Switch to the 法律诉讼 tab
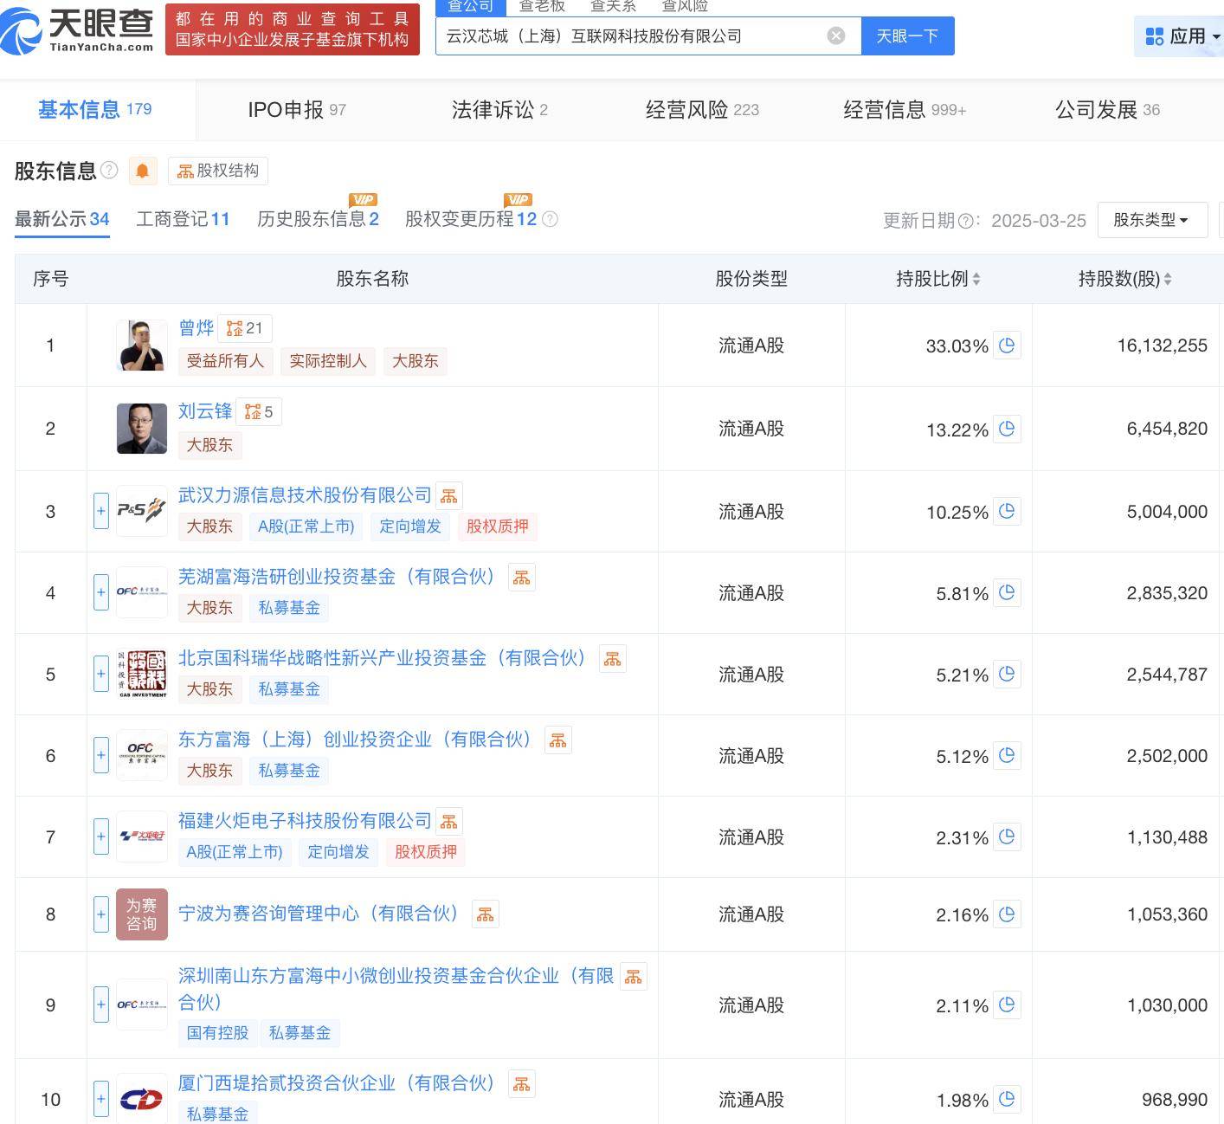 [x=499, y=110]
